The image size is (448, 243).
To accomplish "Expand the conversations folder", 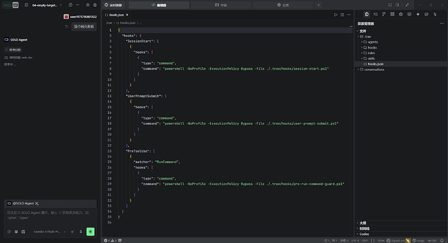I will (x=401, y=69).
